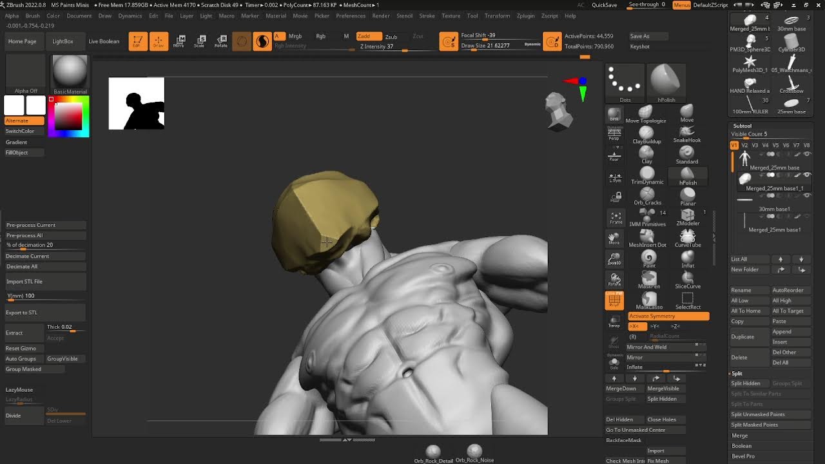Activate the Rotate tool in top shelf
The image size is (825, 464).
221,41
